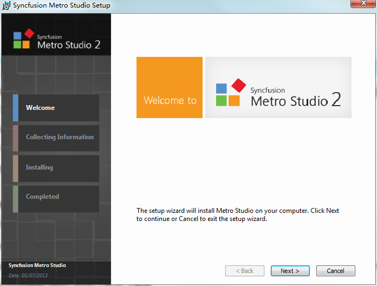The height and width of the screenshot is (286, 377).
Task: Click the Date: 05/07/2013 text
Action: coord(28,275)
